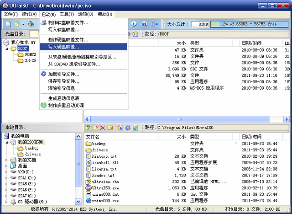The image size is (292, 214).
Task: Click the History.txt file icon
Action: click(88, 156)
